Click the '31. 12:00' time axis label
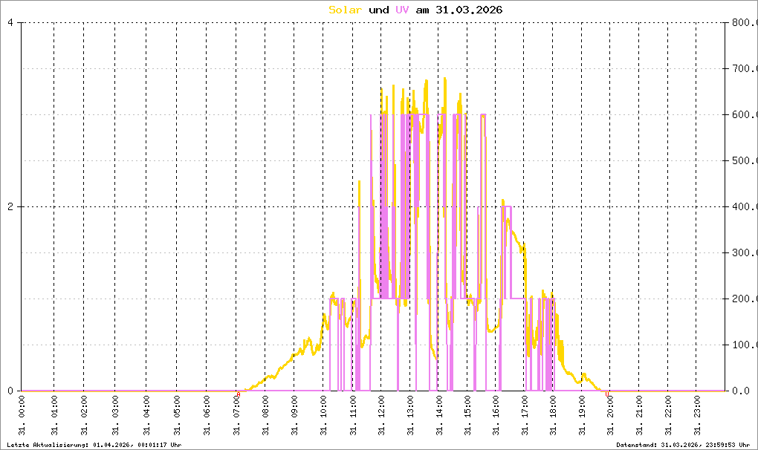This screenshot has height=450, width=758. tap(382, 416)
